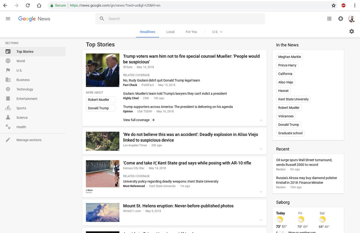Open the Aliso Viejo aerial thumbnail
Image resolution: width=360 pixels, height=233 pixels.
point(103,141)
